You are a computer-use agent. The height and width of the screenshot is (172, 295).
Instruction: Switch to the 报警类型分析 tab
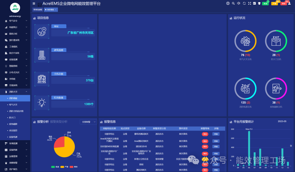click(x=59, y=122)
